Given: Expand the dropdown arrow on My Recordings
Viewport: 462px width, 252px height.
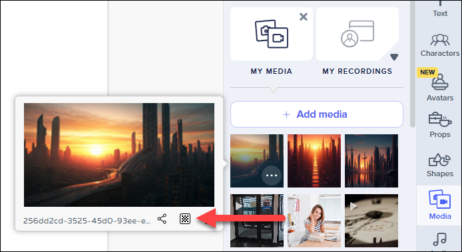Looking at the screenshot, I should (x=394, y=57).
